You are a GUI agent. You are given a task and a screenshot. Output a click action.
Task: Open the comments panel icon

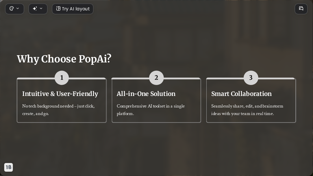point(301,9)
